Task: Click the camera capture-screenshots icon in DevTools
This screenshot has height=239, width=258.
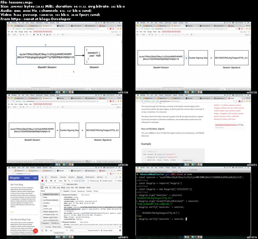Action: click(x=51, y=181)
